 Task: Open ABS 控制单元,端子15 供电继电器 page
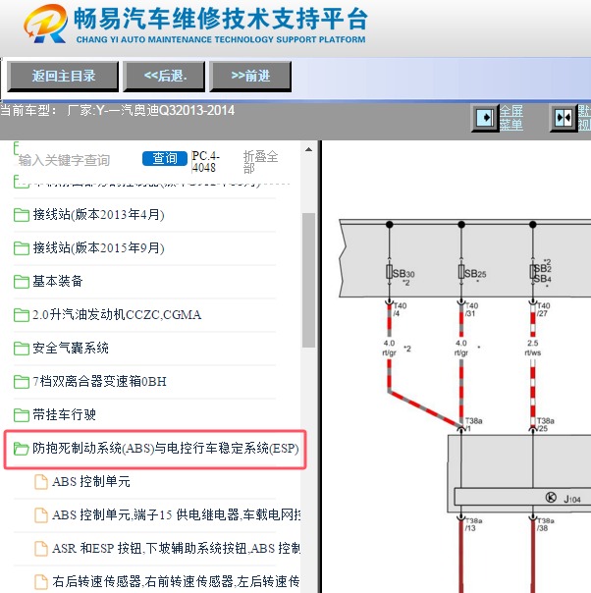tap(176, 515)
